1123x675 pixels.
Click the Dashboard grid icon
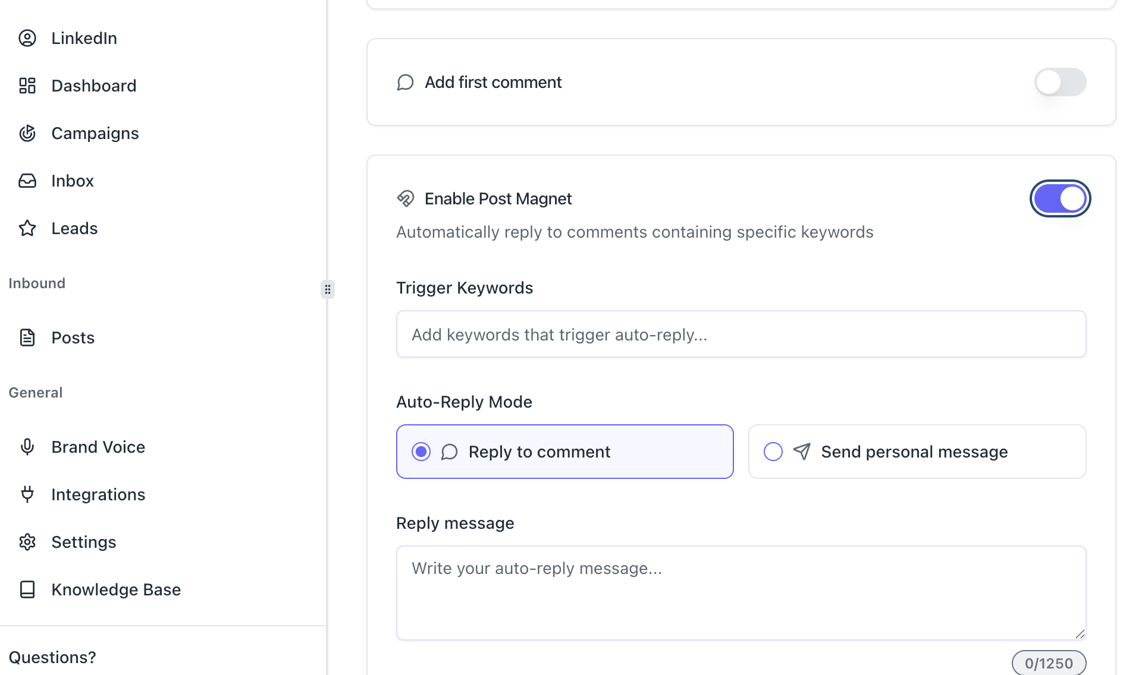[x=27, y=86]
